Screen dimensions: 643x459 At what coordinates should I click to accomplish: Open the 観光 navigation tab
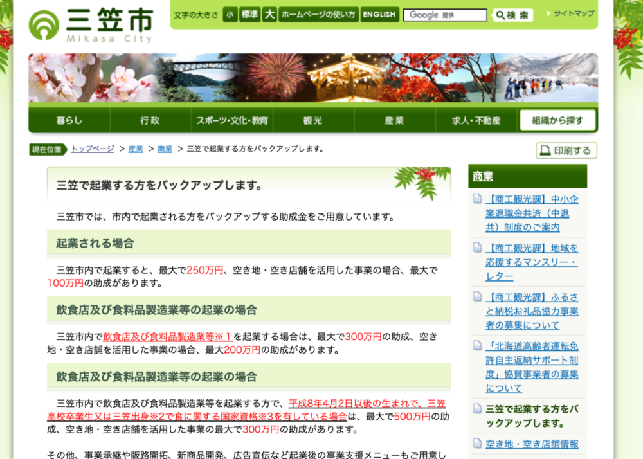[313, 120]
